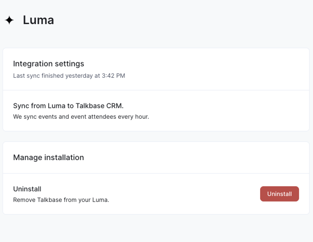Click the red Uninstall button

pyautogui.click(x=279, y=194)
